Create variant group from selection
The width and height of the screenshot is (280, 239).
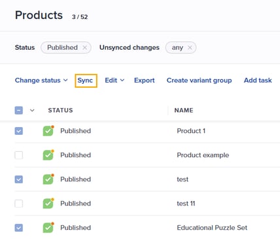(199, 81)
